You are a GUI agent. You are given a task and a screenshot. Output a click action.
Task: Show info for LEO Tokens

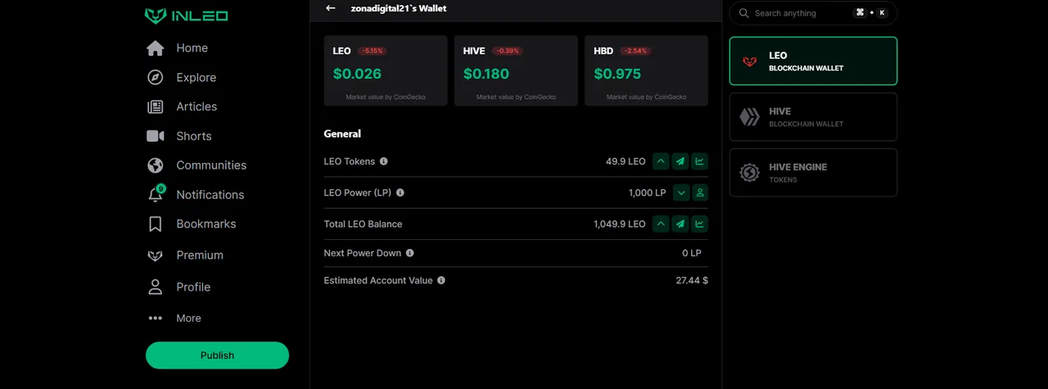[x=384, y=161]
